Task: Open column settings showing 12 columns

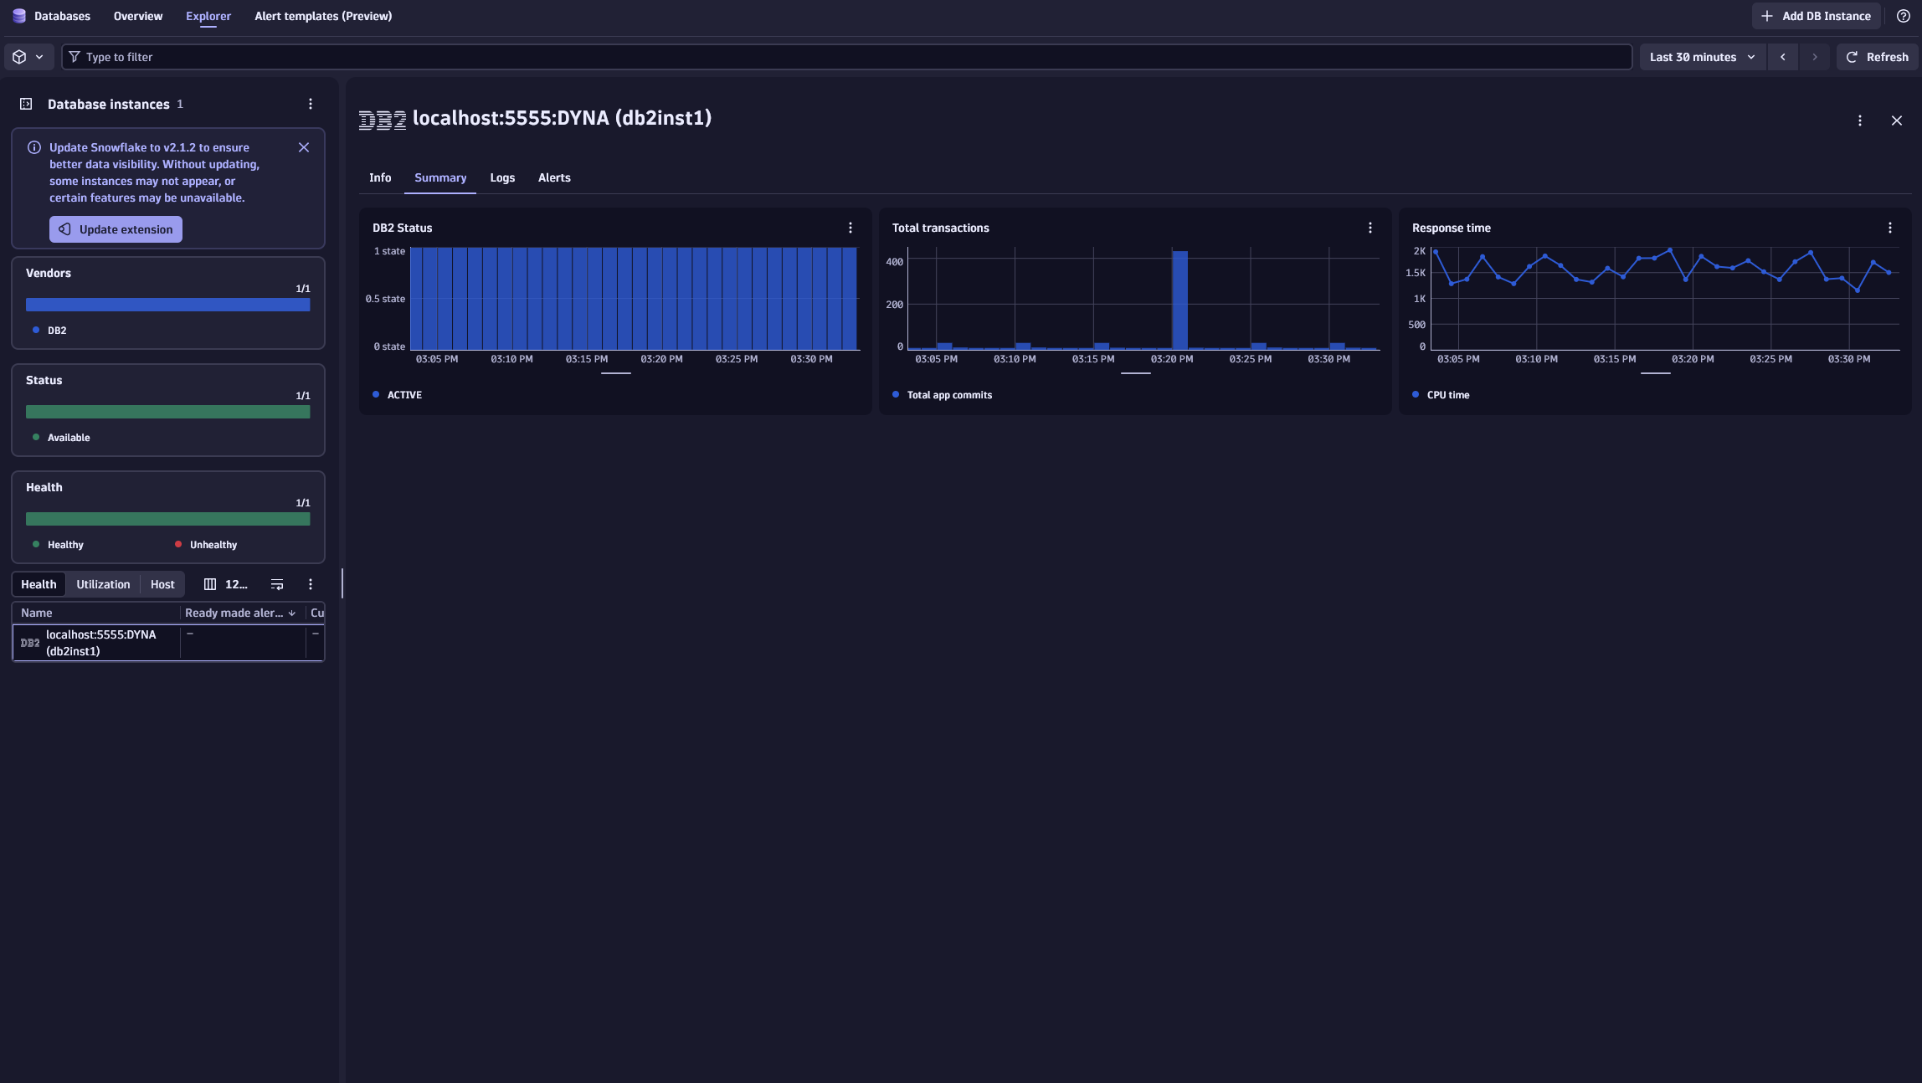Action: (226, 584)
